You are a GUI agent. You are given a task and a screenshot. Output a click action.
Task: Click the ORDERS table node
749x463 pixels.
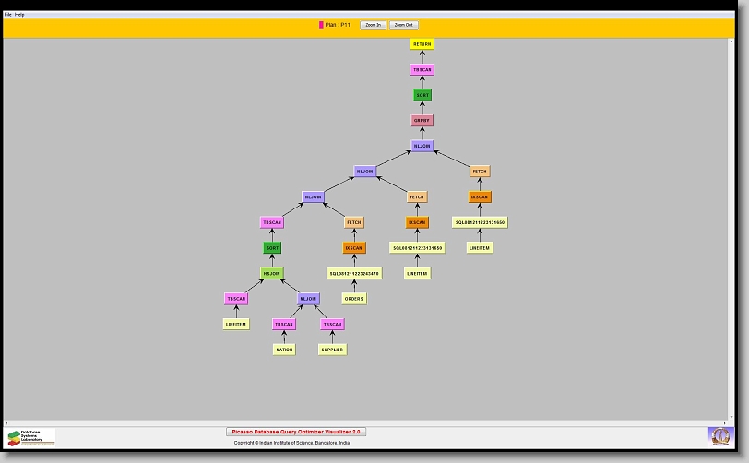pyautogui.click(x=354, y=299)
